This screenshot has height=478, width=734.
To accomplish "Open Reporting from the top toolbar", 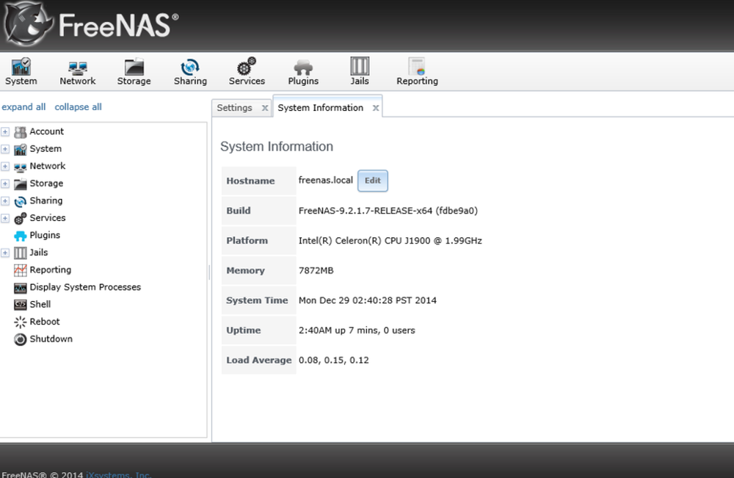I will [x=417, y=72].
